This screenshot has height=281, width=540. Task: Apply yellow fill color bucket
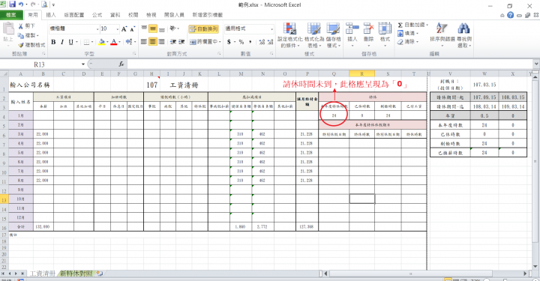[x=101, y=42]
